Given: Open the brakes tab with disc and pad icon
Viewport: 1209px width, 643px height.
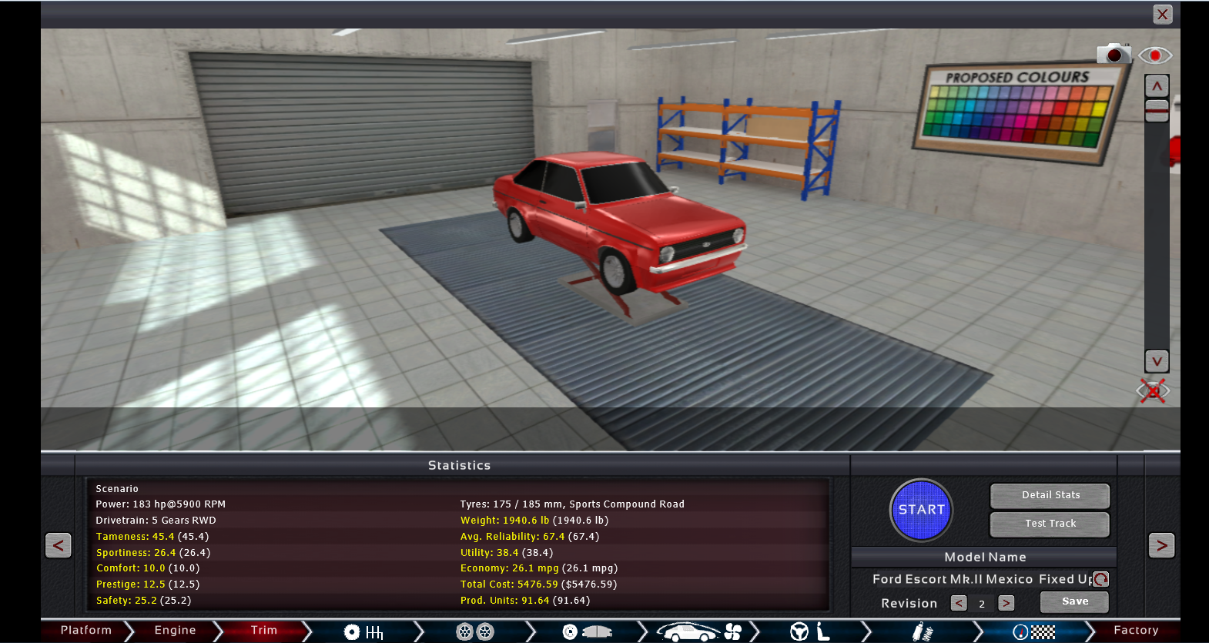Looking at the screenshot, I should (x=587, y=632).
